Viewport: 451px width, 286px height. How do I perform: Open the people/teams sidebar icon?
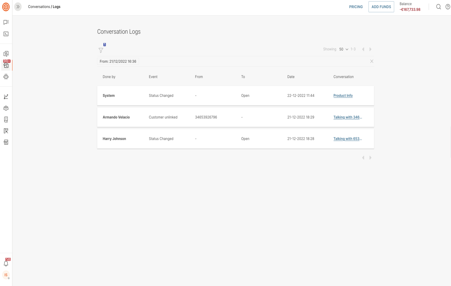point(6,108)
